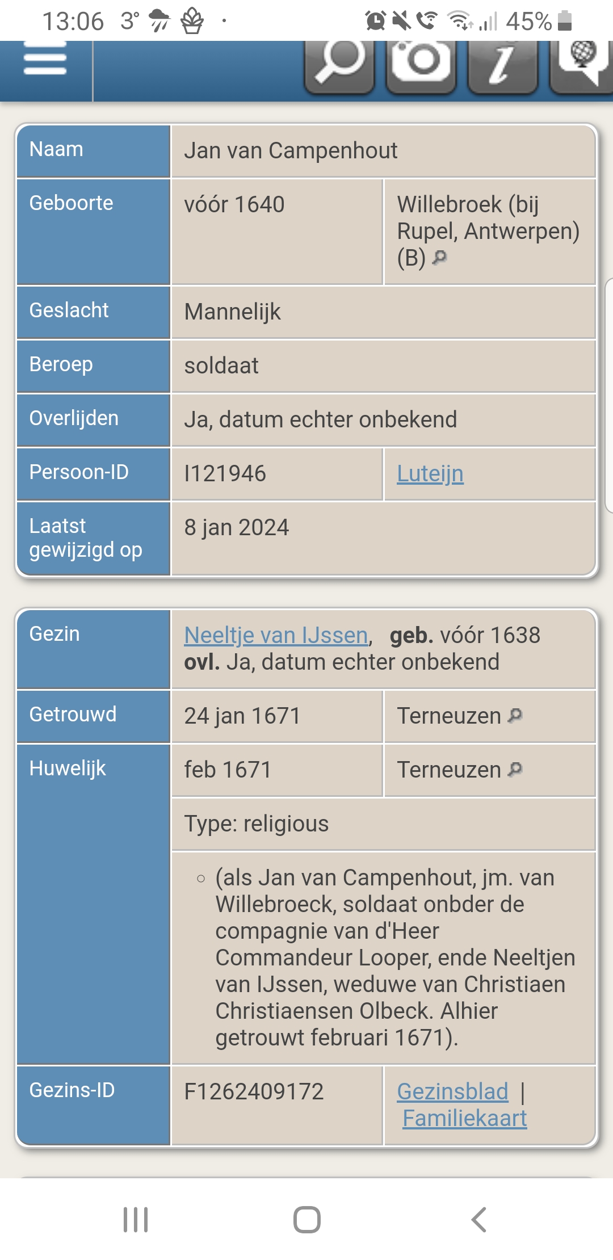Tap the battery status indicator
The width and height of the screenshot is (613, 1260).
pos(564,21)
